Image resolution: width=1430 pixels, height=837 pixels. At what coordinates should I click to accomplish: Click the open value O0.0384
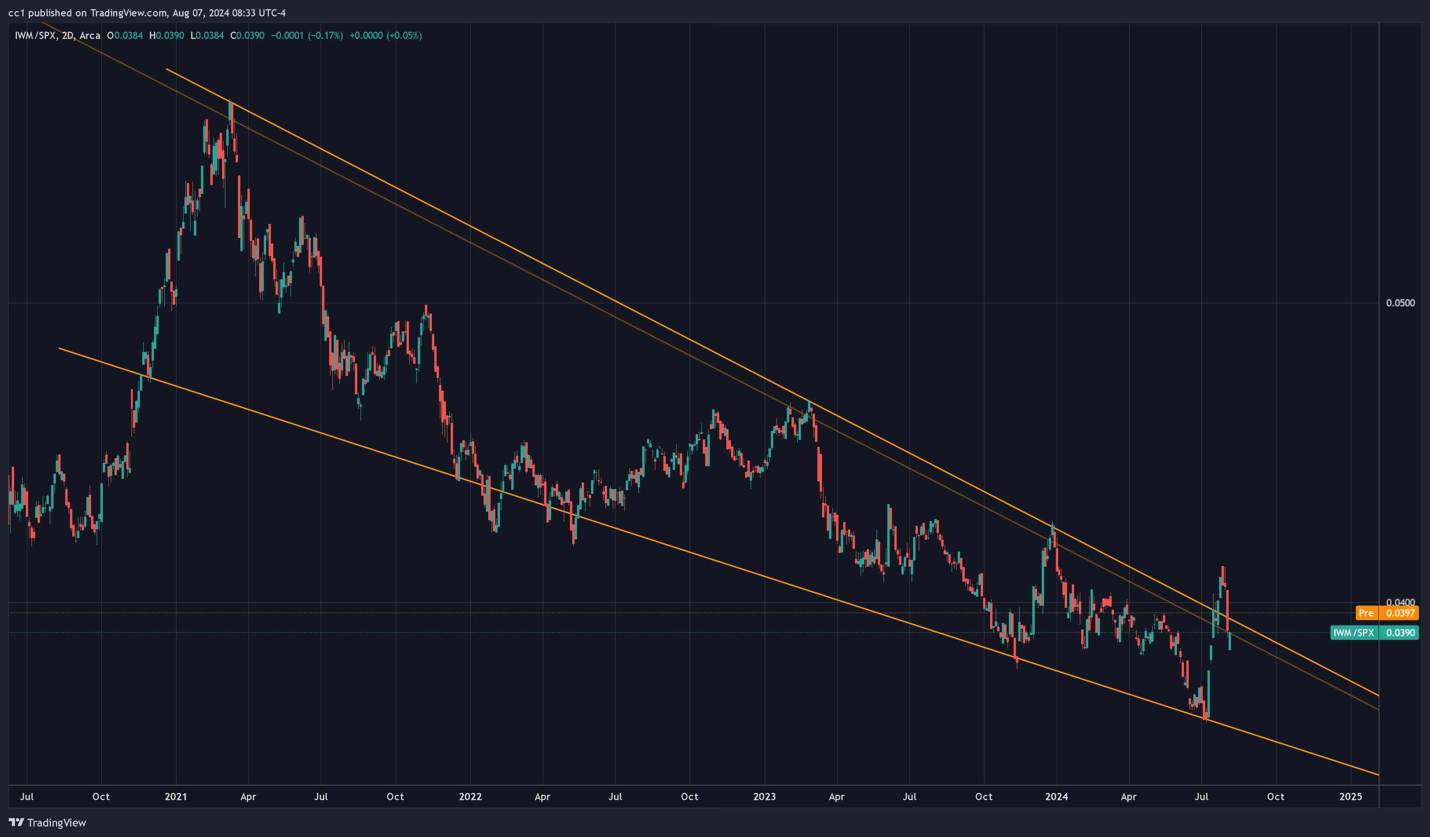125,35
